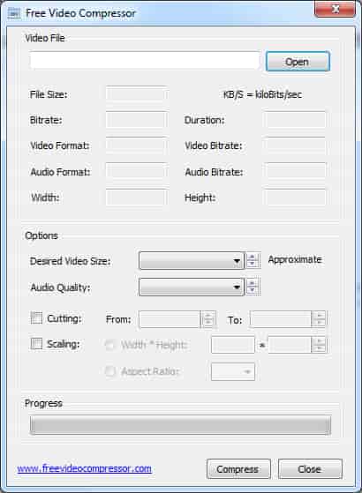
Task: Click the Free Video Compressor title bar icon
Action: [14, 13]
